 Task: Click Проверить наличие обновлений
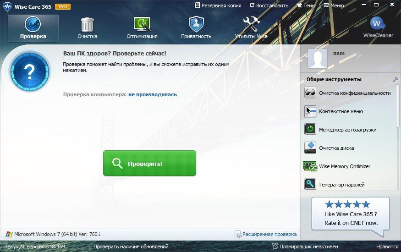131,247
